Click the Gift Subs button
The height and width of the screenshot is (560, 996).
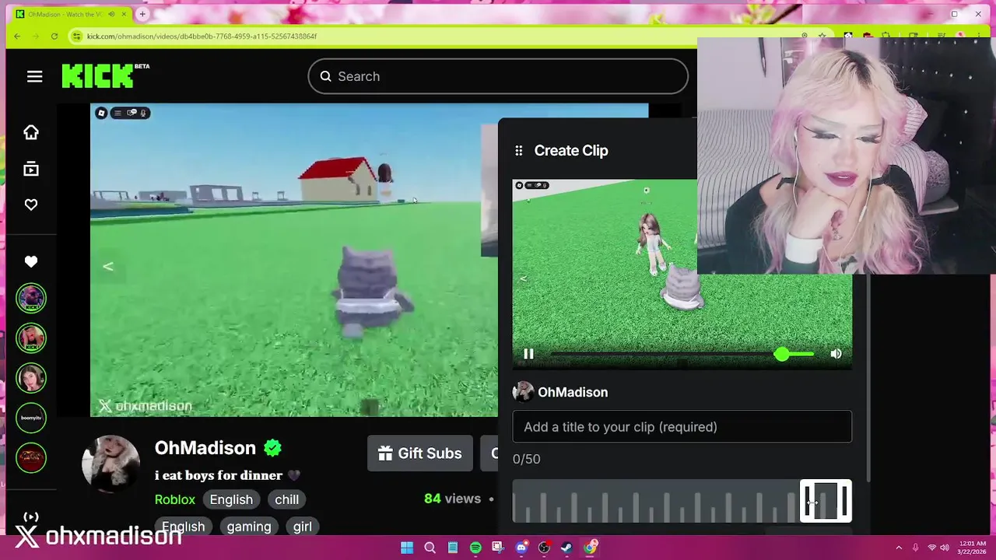coord(420,453)
